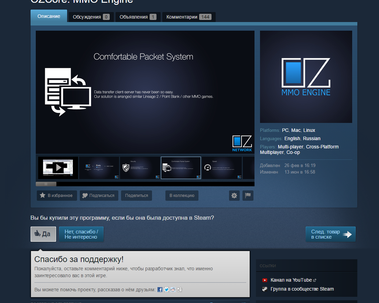Open Группа в сообществе Steam link

(302, 289)
